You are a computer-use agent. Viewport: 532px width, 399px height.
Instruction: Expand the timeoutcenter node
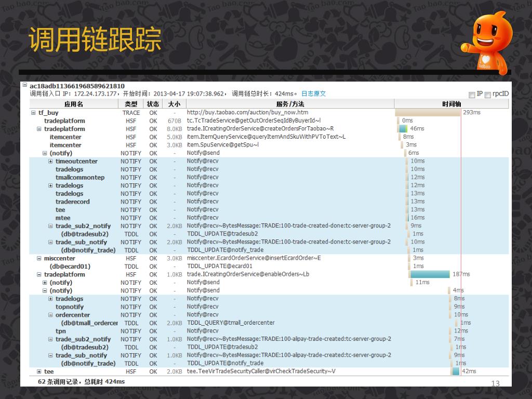point(50,162)
